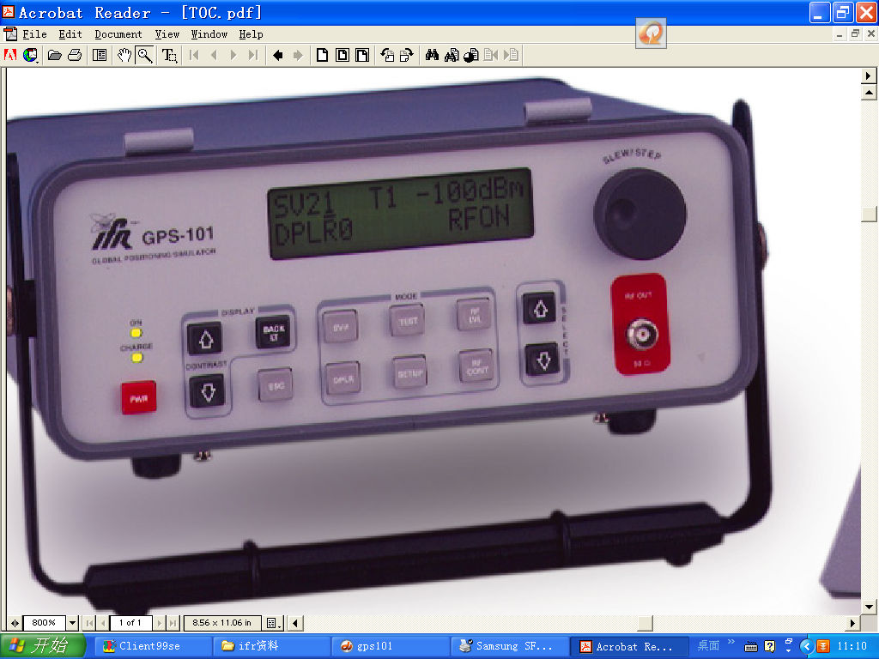Click status bar Previous Page button
879x659 pixels.
(103, 623)
